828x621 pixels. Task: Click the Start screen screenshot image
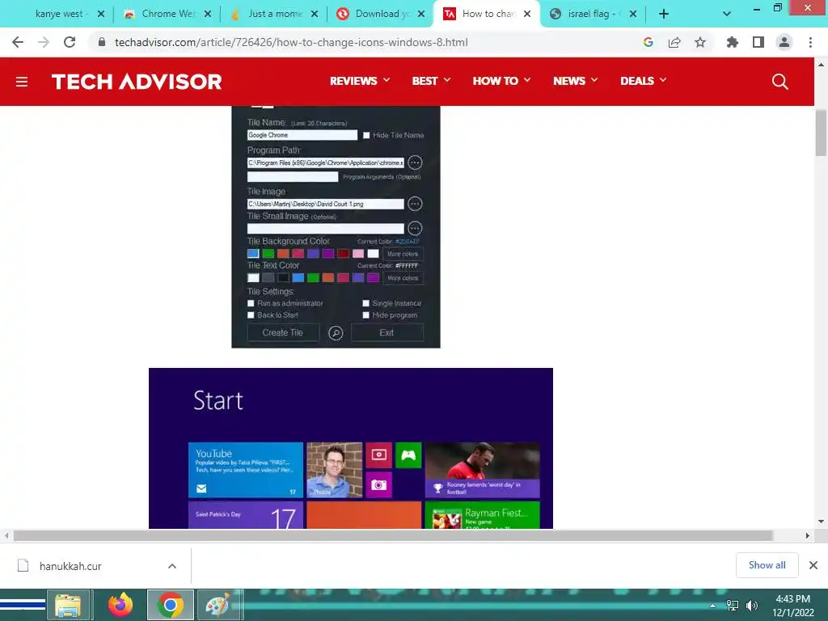tap(351, 448)
